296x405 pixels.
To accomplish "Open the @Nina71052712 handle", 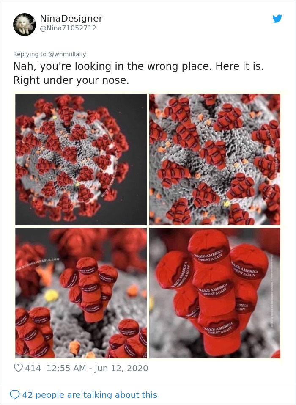I will pos(68,28).
